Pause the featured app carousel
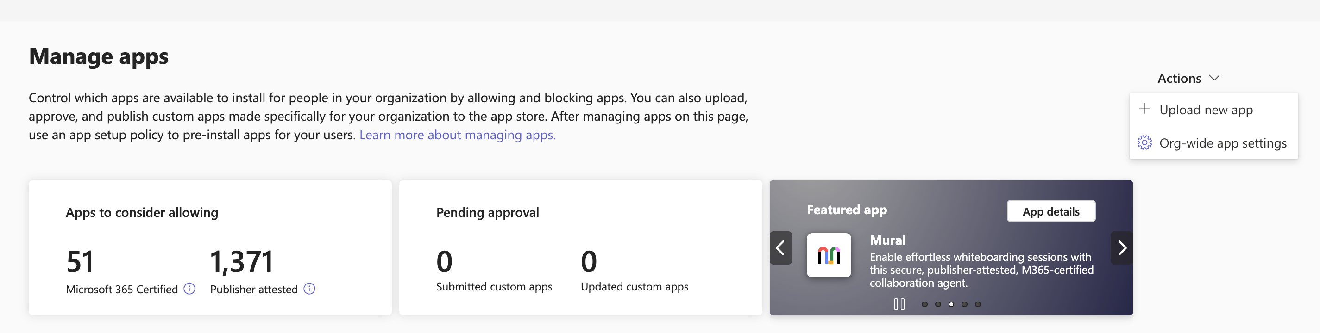Screen dimensions: 1320x333 point(899,304)
